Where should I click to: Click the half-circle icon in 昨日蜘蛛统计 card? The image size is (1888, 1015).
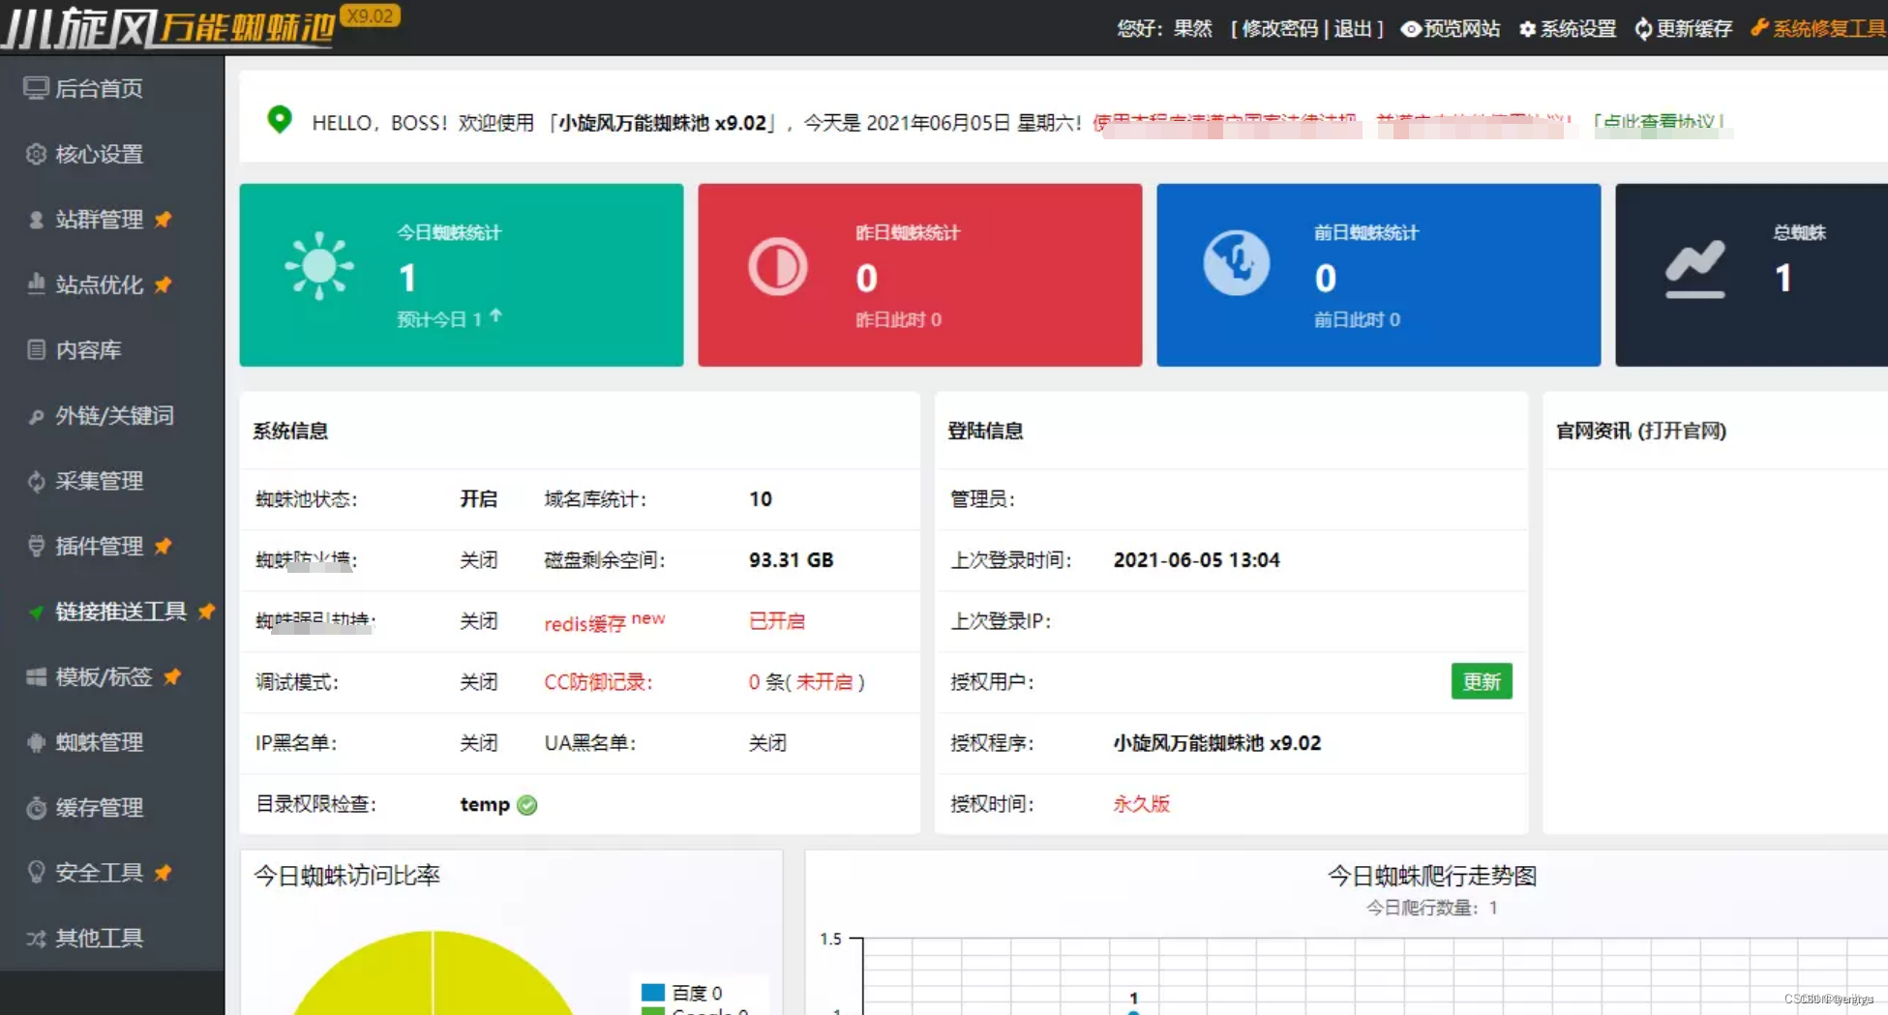(x=777, y=266)
